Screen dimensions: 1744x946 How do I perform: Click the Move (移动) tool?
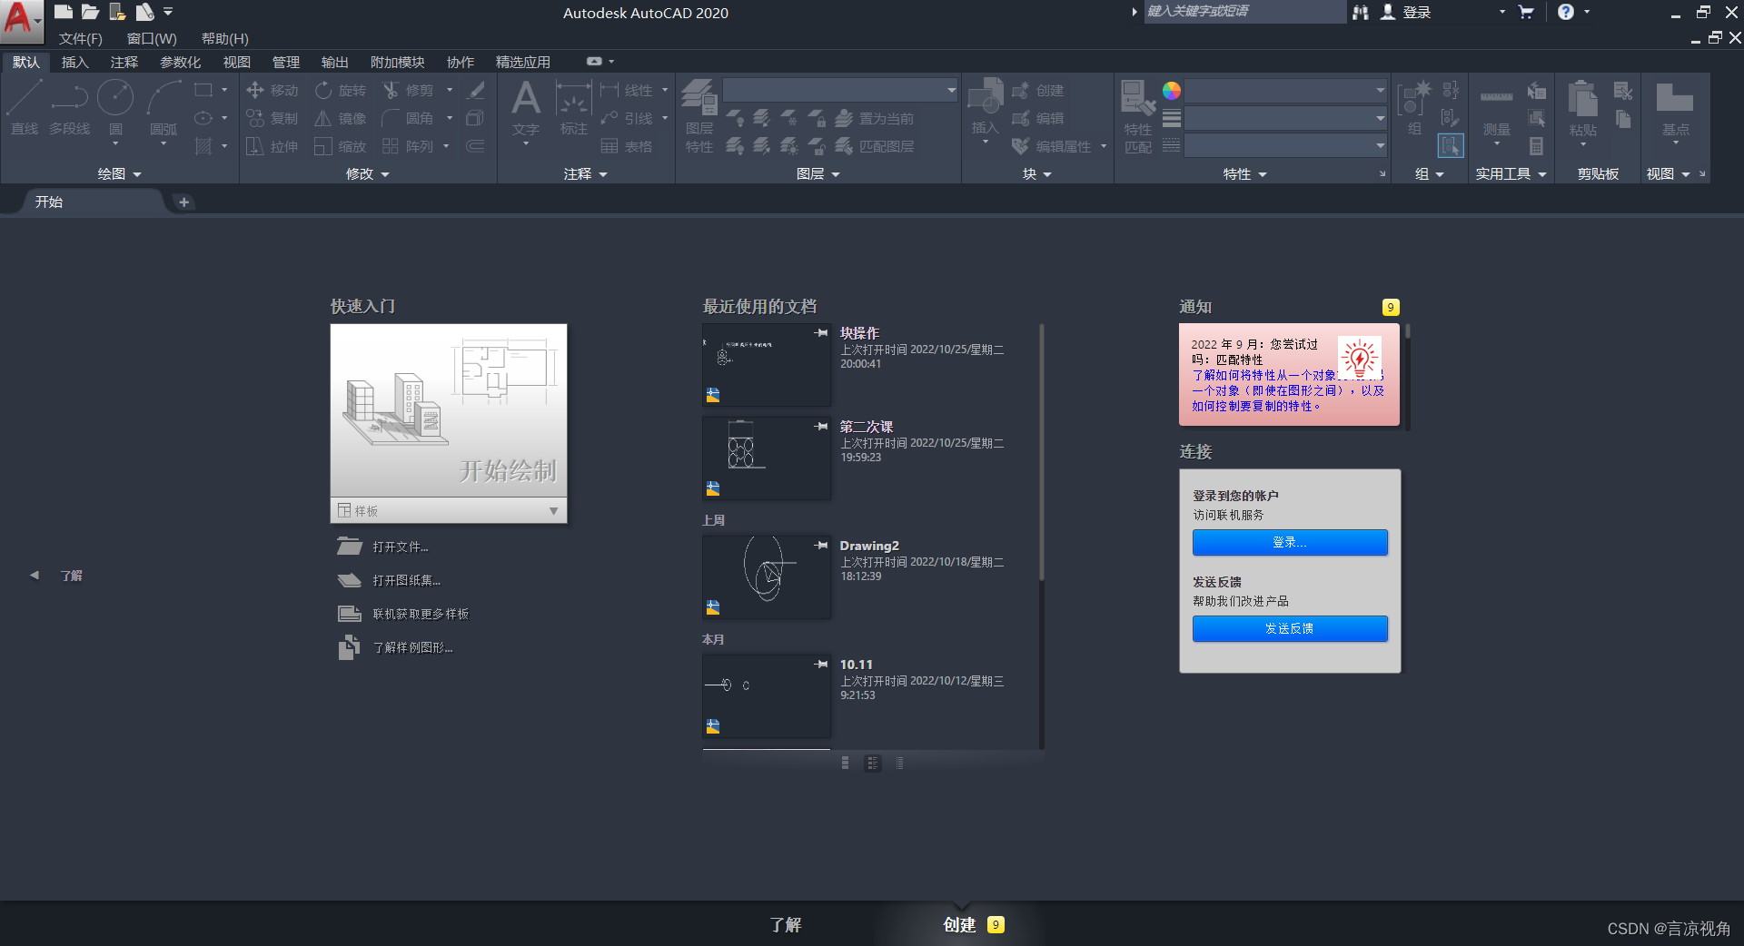(x=272, y=90)
